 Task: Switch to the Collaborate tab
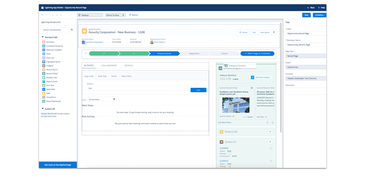(109, 65)
